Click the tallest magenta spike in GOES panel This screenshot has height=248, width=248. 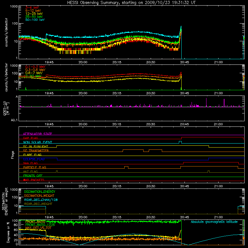(206, 102)
